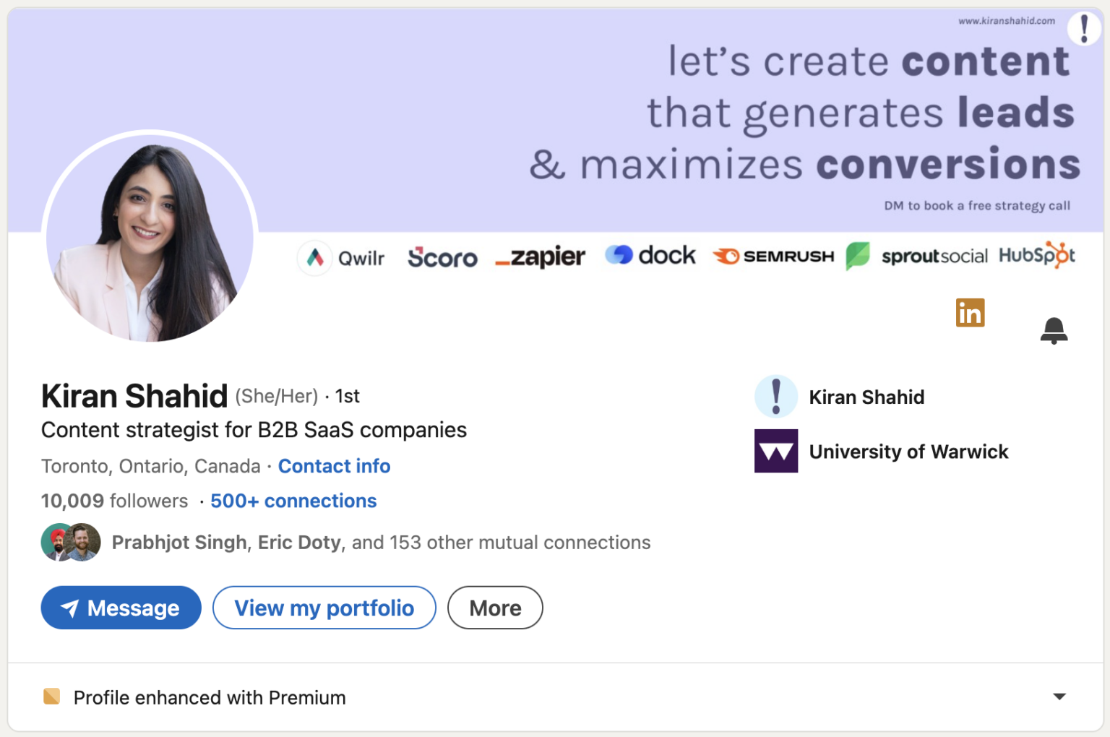The width and height of the screenshot is (1110, 737).
Task: Expand the Profile enhanced with Premium section
Action: (x=1057, y=697)
